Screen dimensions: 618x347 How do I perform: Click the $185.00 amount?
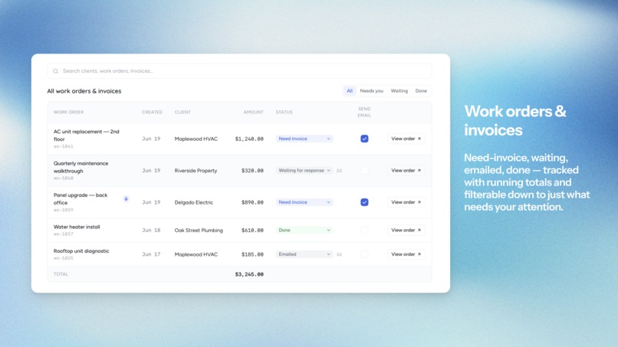point(252,254)
